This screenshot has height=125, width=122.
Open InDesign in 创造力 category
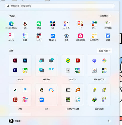[15, 60]
